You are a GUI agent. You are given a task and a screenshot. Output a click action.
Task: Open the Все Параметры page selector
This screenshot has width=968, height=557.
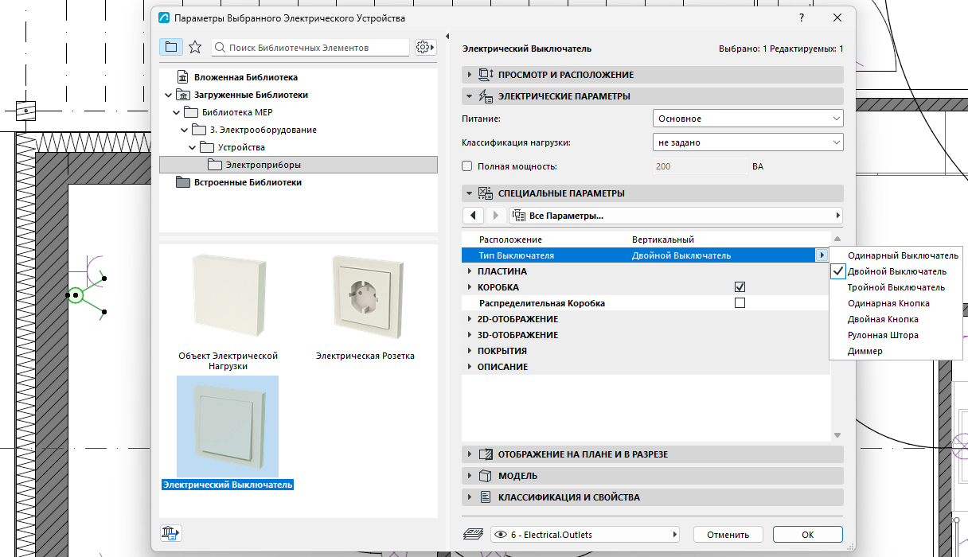pyautogui.click(x=676, y=216)
